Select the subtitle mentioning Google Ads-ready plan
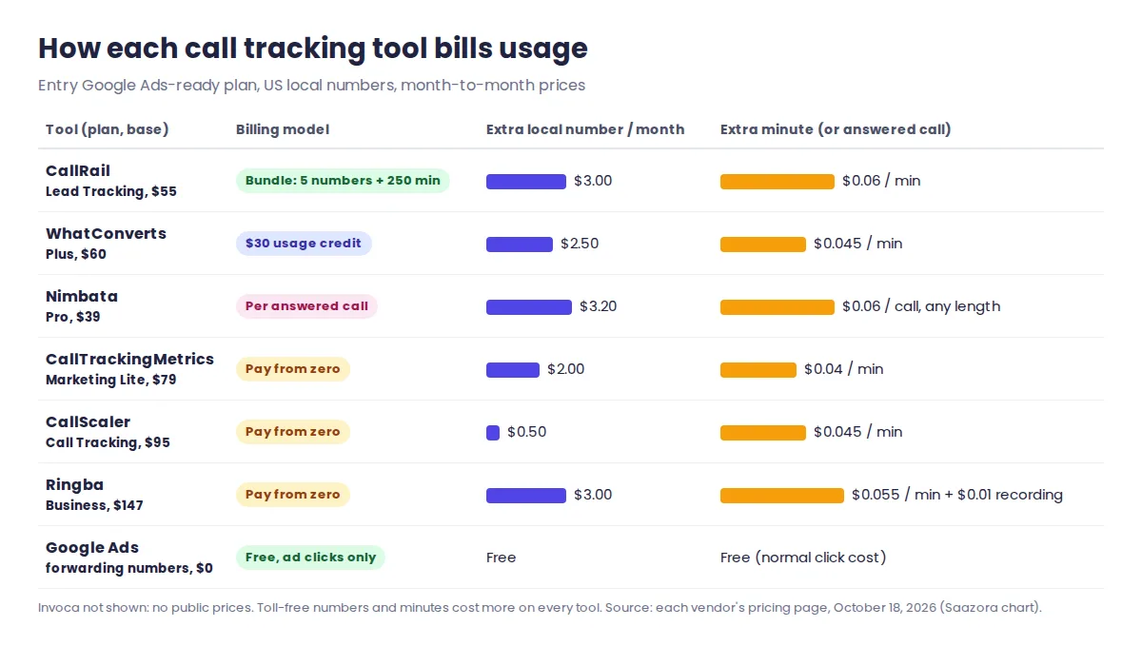This screenshot has height=646, width=1142. (x=311, y=85)
